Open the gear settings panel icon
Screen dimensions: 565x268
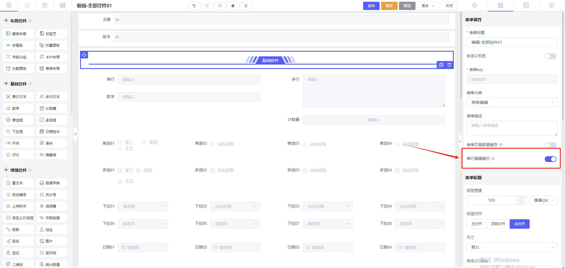point(475,6)
